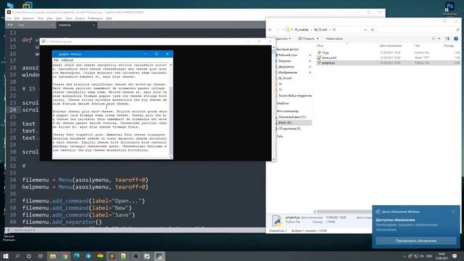Open Selection menu in Sublime Text

(28, 18)
